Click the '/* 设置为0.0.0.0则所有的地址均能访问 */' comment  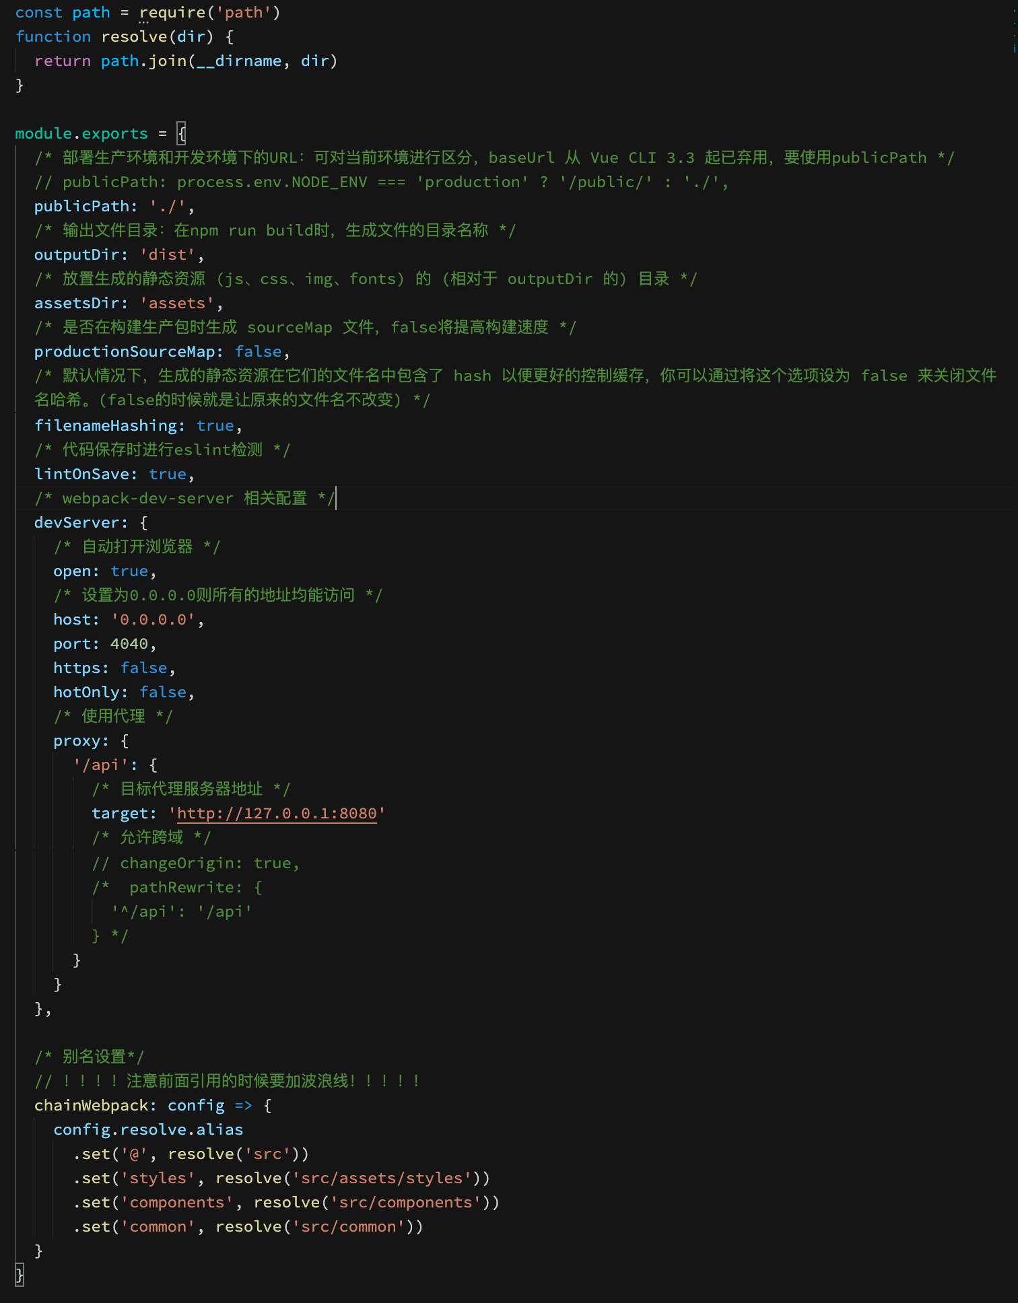[218, 595]
